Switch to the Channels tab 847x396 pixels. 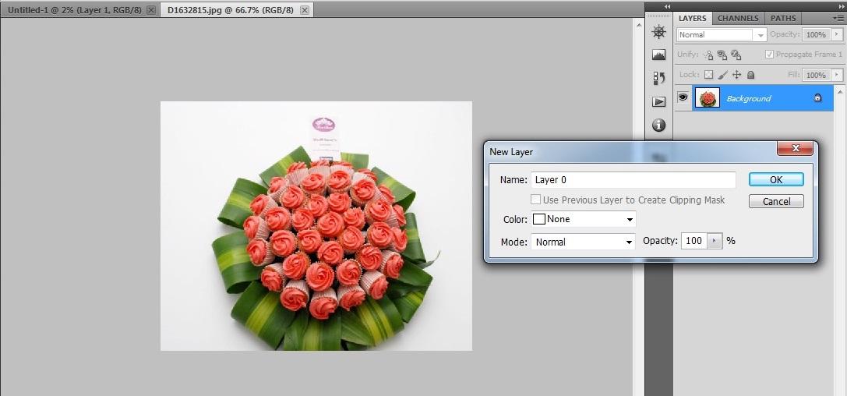[738, 18]
